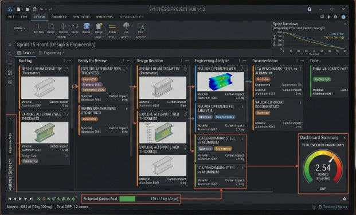Screen dimensions: 356x215
Task: Click the Backlog column vertical scrollbar
Action: coord(72,97)
